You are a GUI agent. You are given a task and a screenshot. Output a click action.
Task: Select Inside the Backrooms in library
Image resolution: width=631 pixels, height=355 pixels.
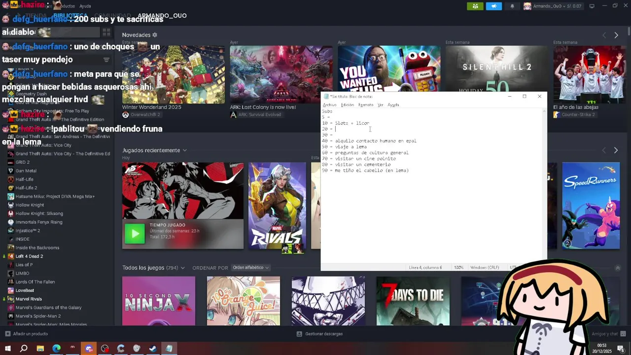coord(37,248)
